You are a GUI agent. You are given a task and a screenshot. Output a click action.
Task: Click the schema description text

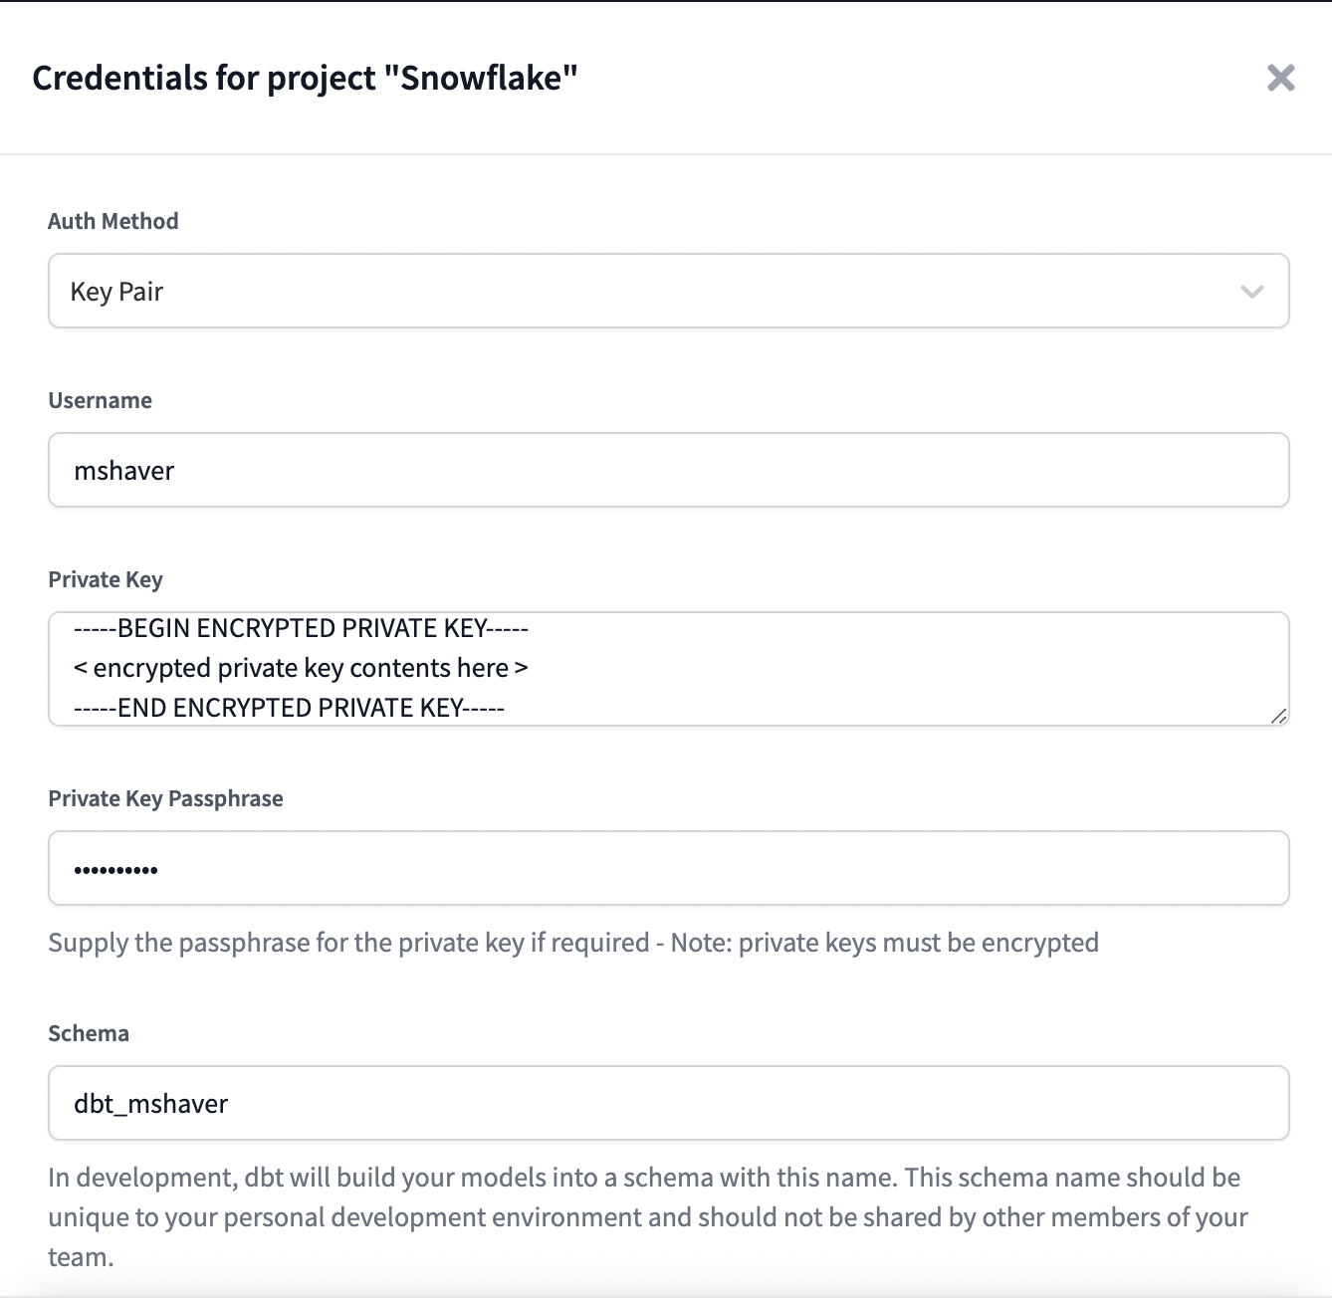(x=647, y=1215)
